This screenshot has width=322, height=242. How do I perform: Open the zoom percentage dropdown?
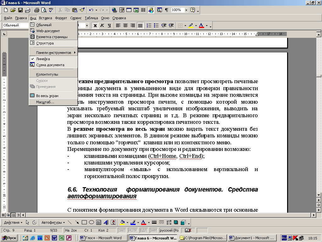point(186,10)
